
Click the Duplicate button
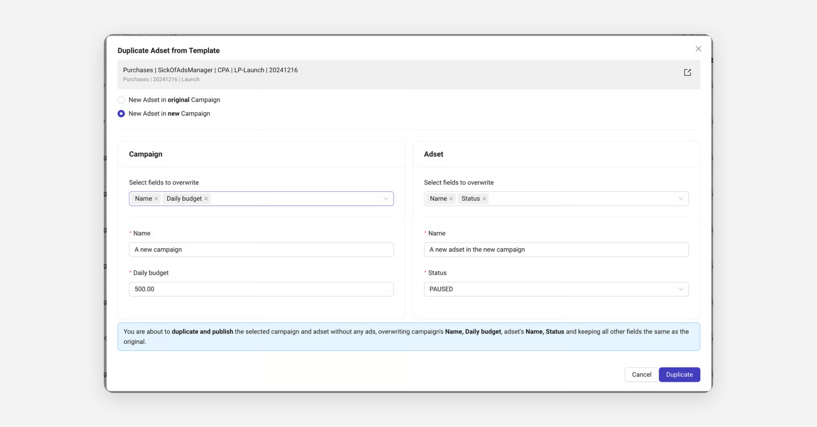pyautogui.click(x=679, y=374)
